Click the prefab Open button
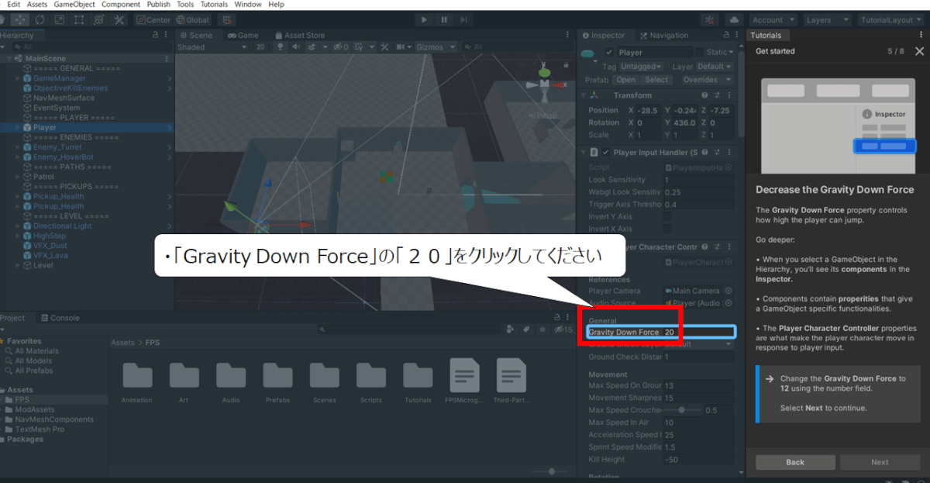This screenshot has width=930, height=483. (626, 80)
